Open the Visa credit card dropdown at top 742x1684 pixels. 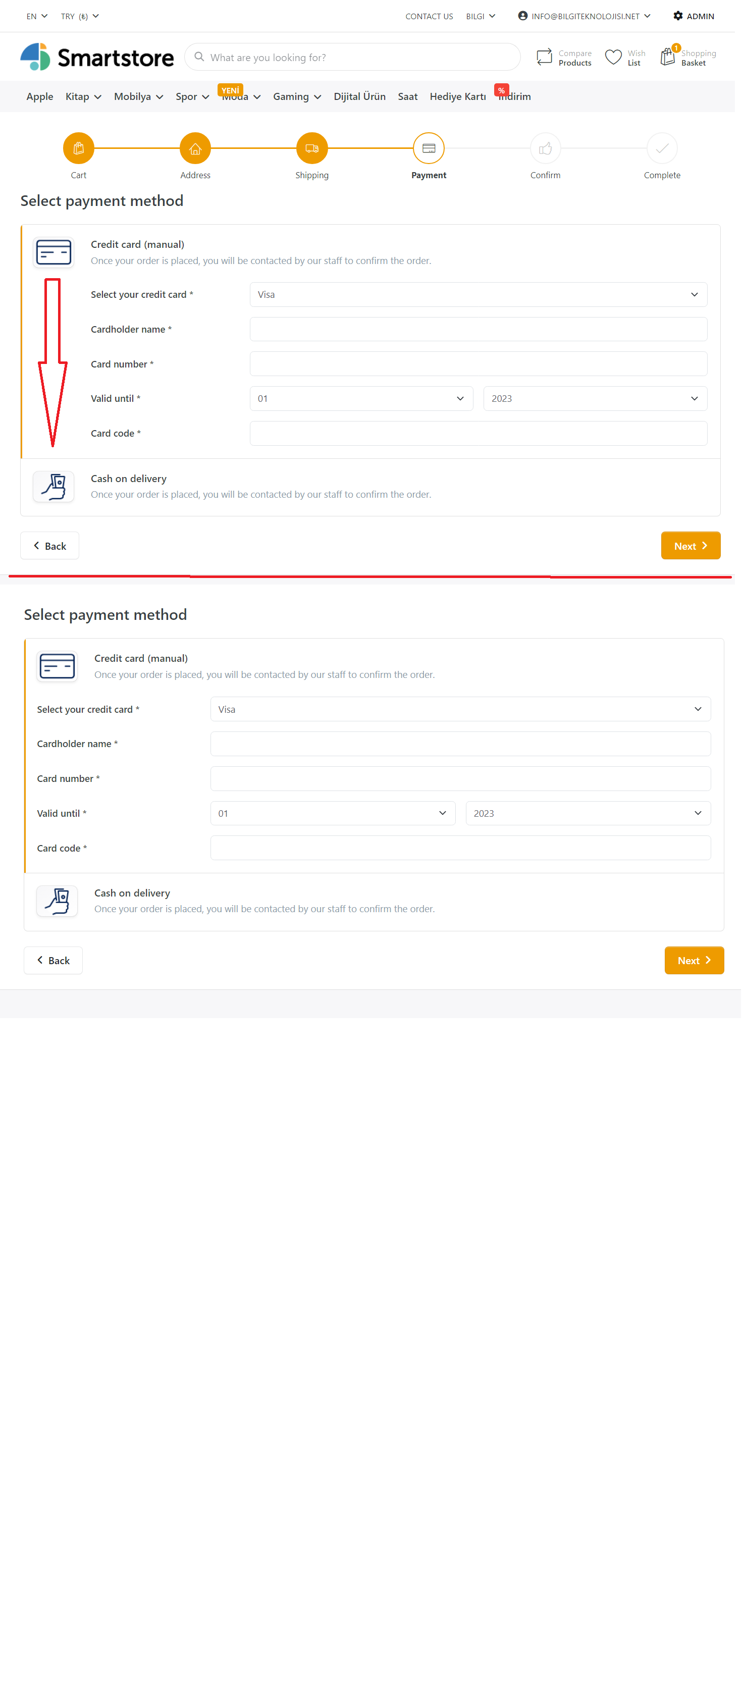click(x=479, y=294)
